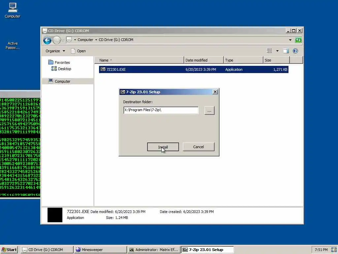Image resolution: width=338 pixels, height=254 pixels.
Task: Click Open in the Explorer toolbar
Action: [x=79, y=51]
